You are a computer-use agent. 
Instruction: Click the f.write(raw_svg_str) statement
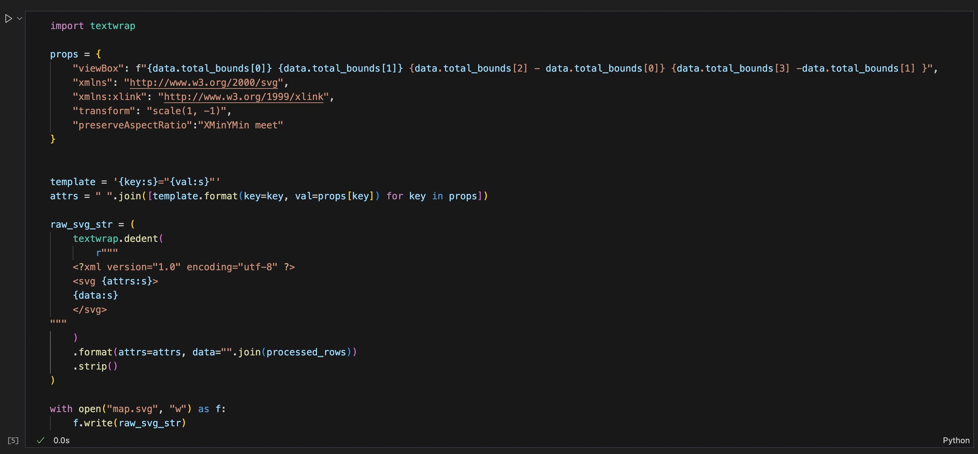129,423
